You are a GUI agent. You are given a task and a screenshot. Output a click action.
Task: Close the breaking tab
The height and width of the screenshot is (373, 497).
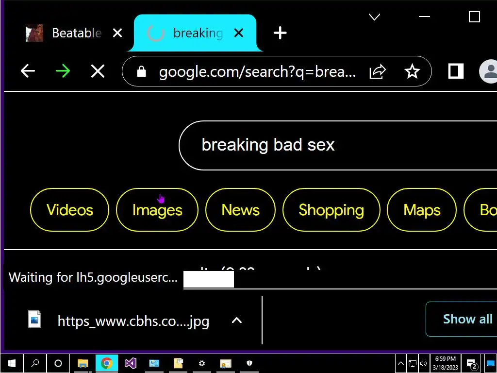click(x=238, y=33)
